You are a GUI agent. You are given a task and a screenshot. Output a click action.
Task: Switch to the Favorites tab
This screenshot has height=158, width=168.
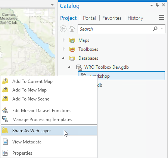click(112, 18)
